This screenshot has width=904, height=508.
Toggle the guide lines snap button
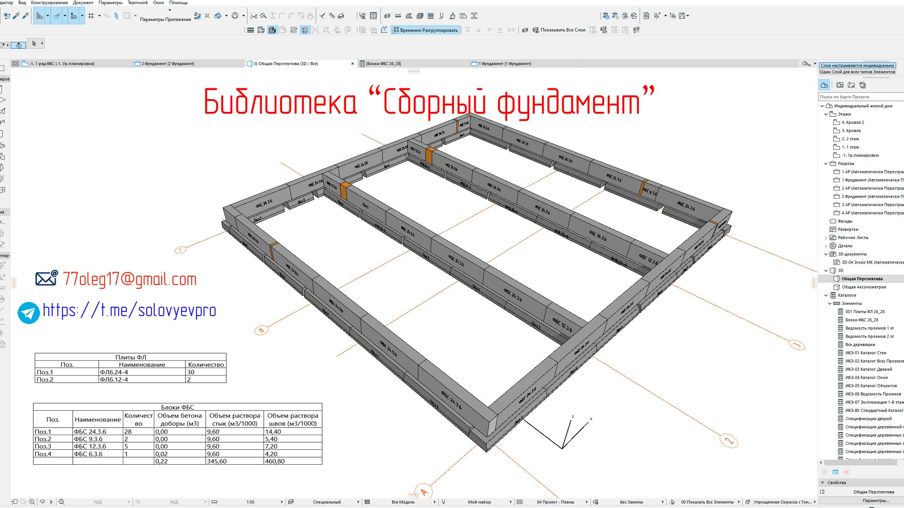click(x=57, y=16)
